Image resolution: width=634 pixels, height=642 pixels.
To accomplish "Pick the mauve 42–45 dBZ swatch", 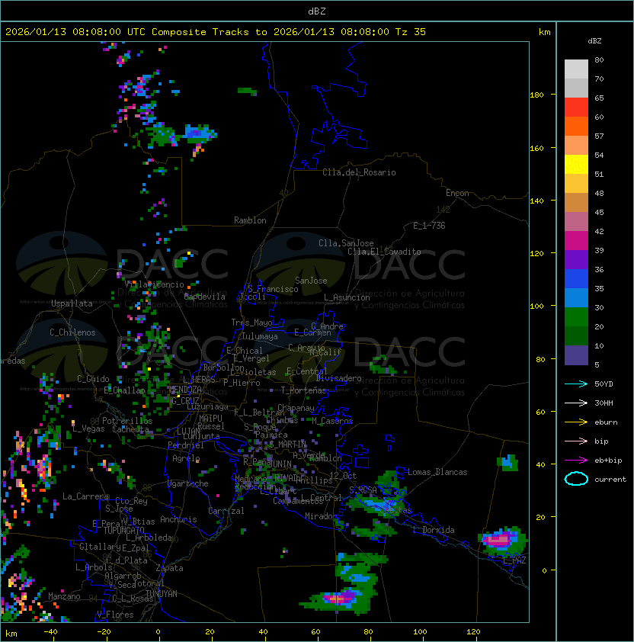I will pos(576,222).
